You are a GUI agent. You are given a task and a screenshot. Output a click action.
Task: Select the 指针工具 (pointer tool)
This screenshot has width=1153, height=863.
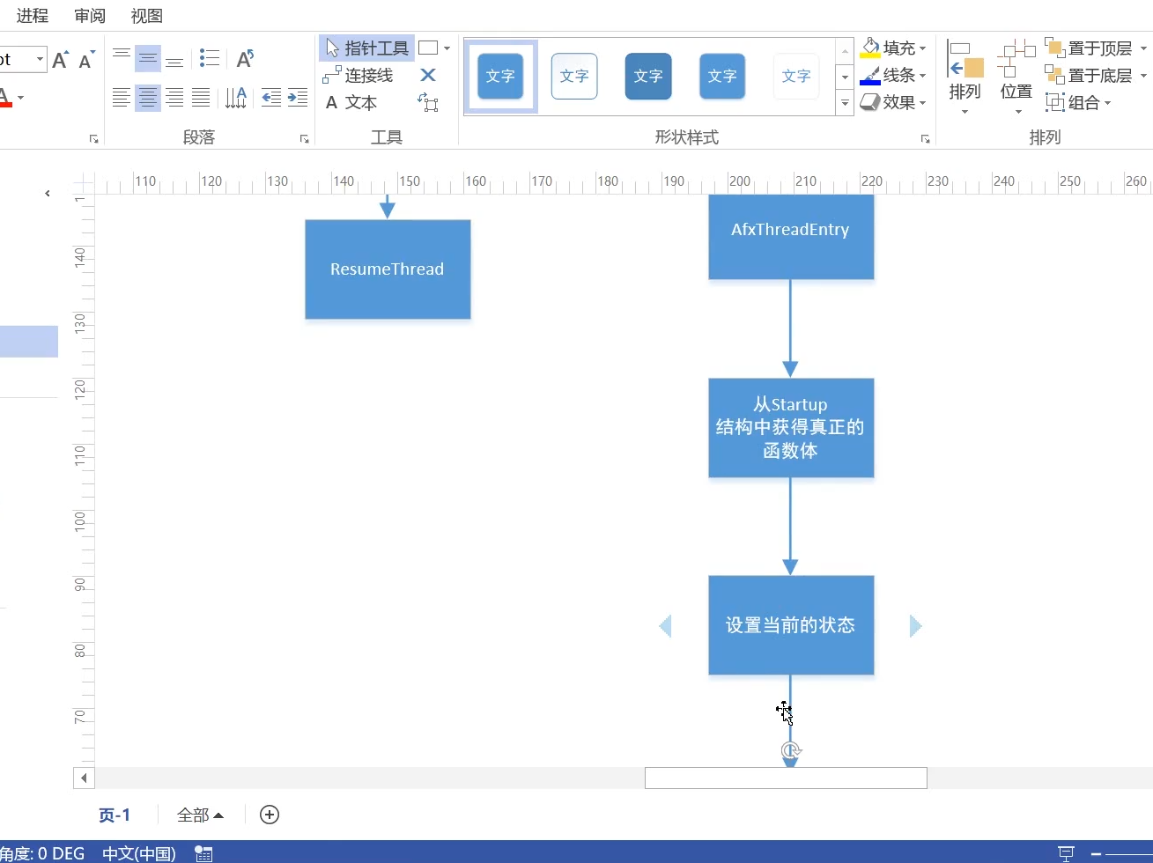click(366, 48)
